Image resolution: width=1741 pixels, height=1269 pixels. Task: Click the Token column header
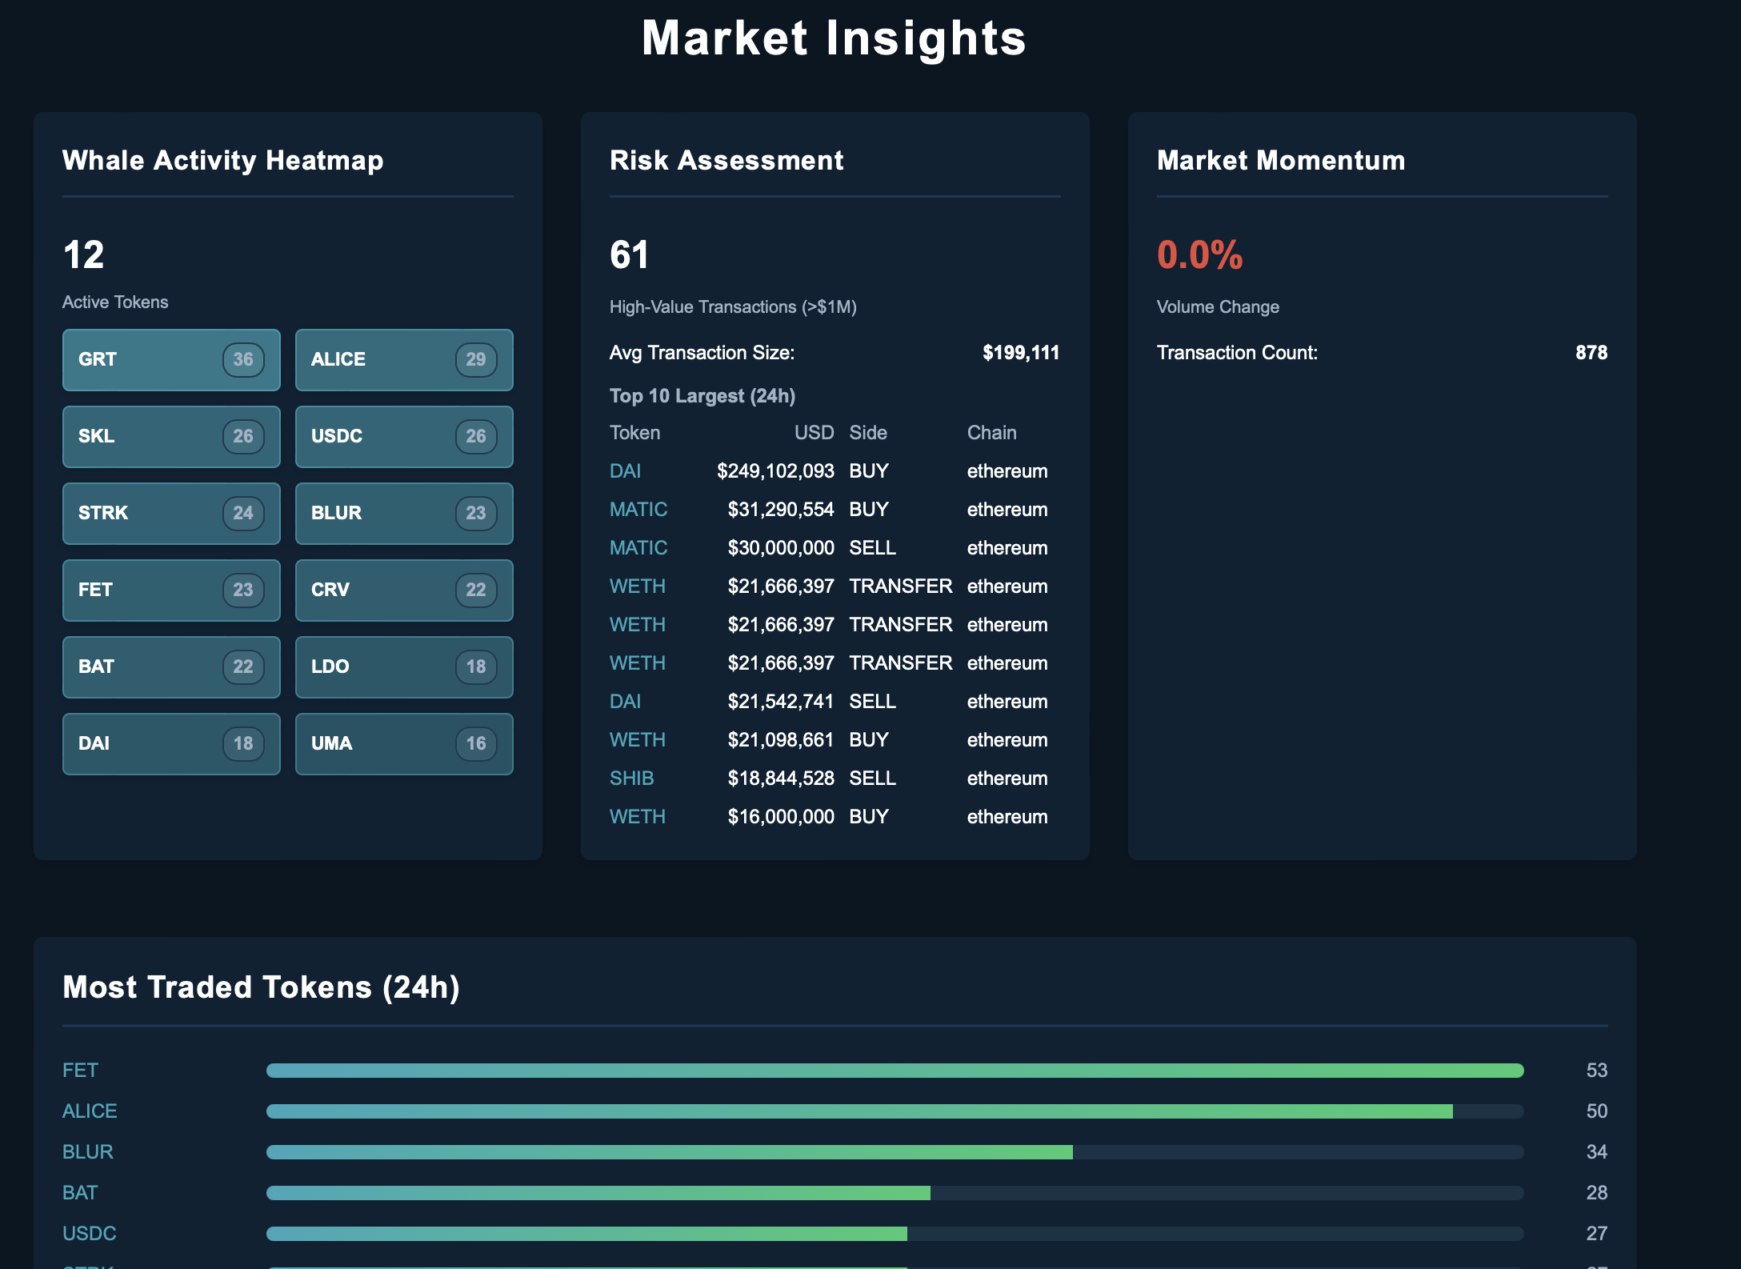pos(634,432)
